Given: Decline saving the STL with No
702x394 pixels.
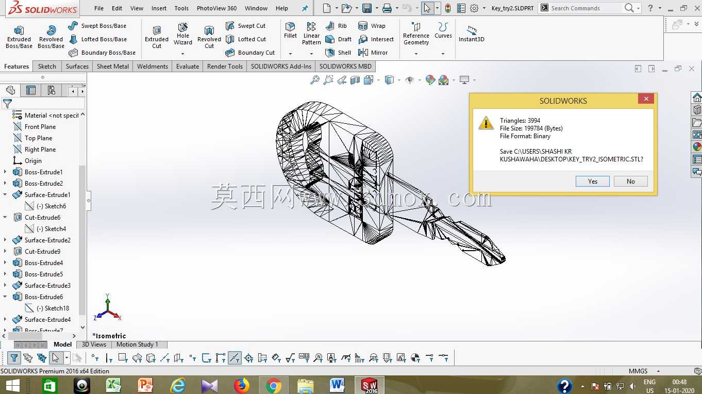Looking at the screenshot, I should [631, 182].
